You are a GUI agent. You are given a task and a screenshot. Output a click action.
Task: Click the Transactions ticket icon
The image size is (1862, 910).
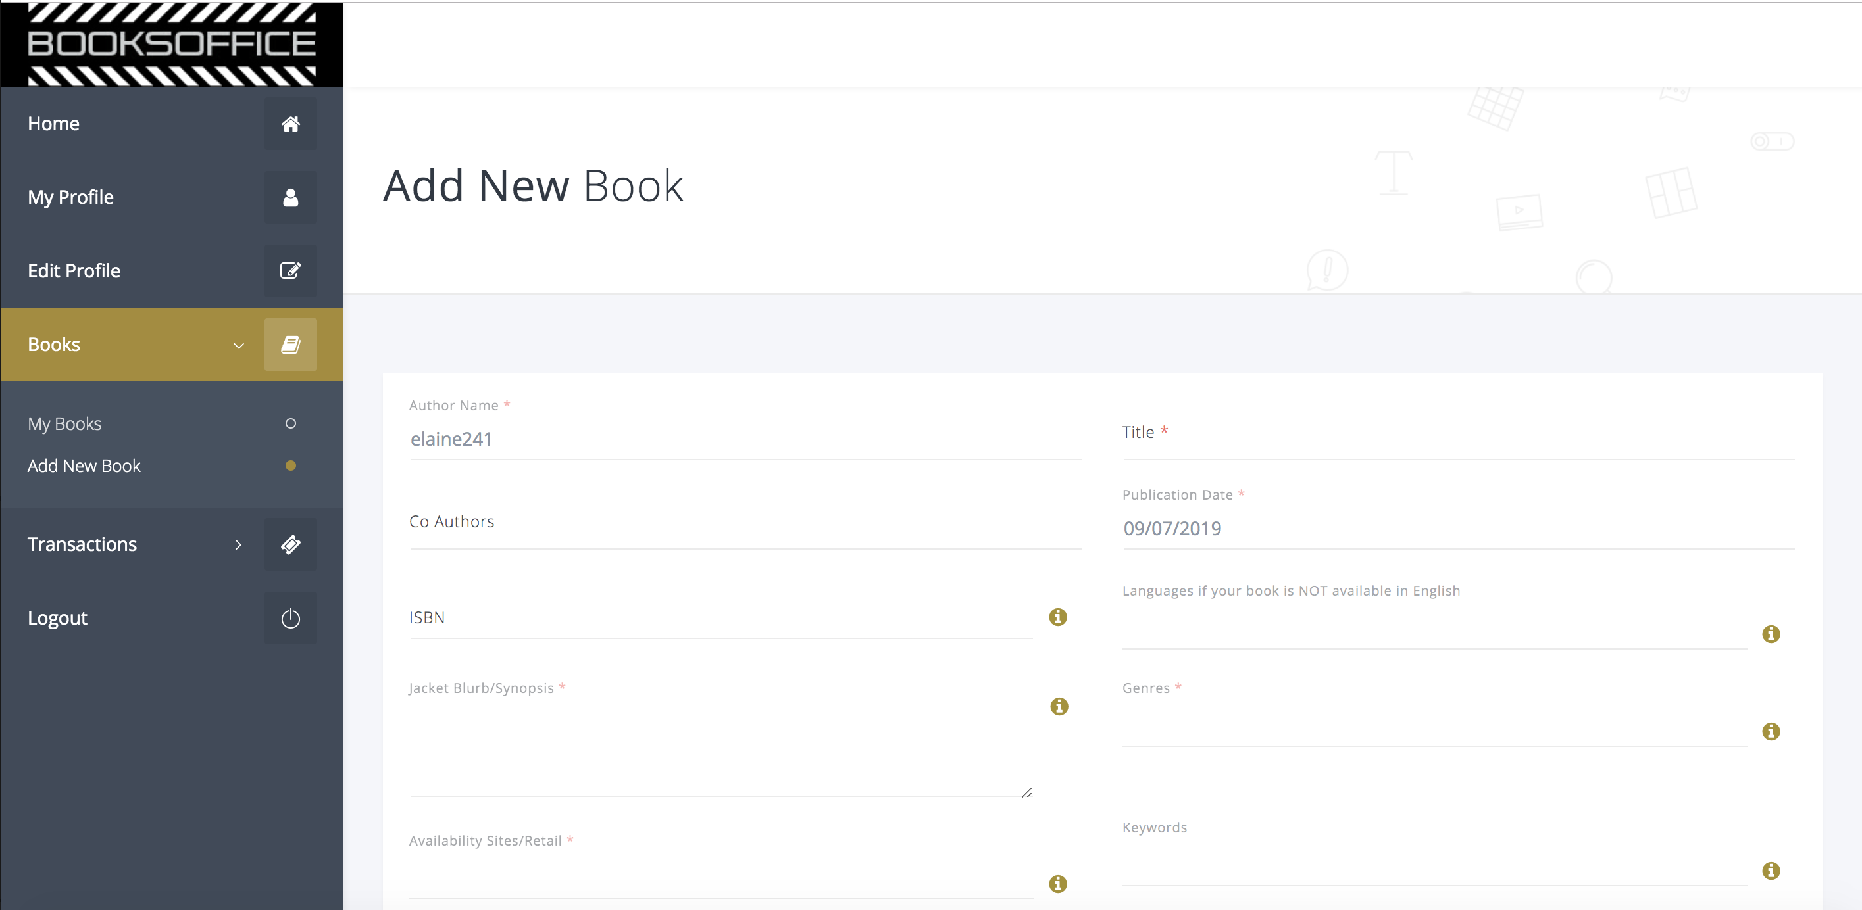pos(291,544)
